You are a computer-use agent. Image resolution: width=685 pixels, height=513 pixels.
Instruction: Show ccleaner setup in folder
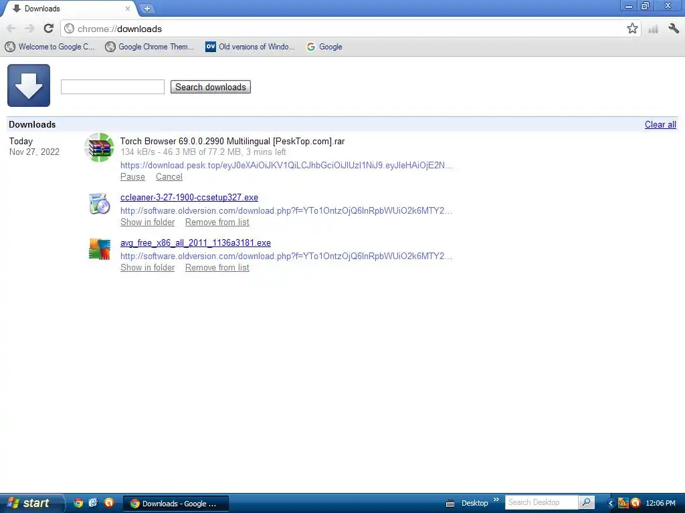[148, 222]
